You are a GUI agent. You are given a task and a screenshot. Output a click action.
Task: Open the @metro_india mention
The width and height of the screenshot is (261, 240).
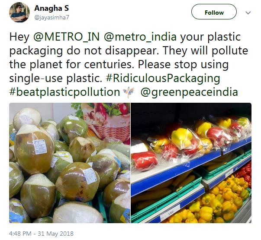tap(140, 37)
